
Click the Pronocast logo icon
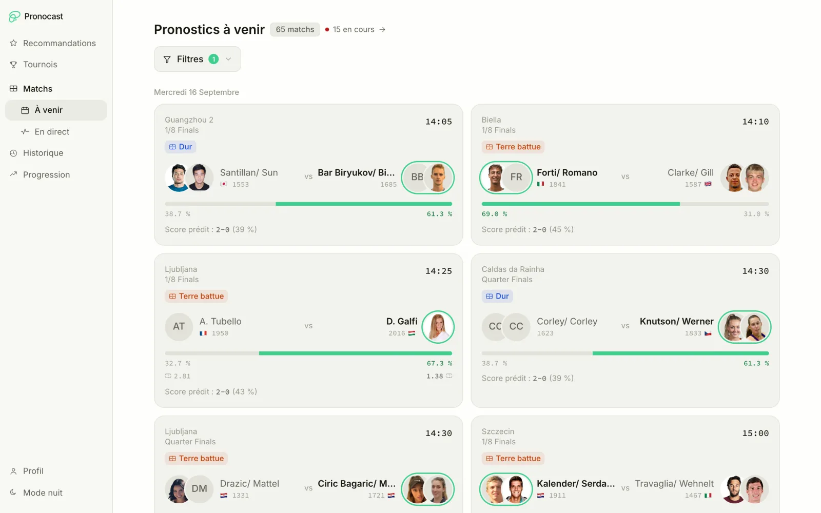tap(14, 16)
